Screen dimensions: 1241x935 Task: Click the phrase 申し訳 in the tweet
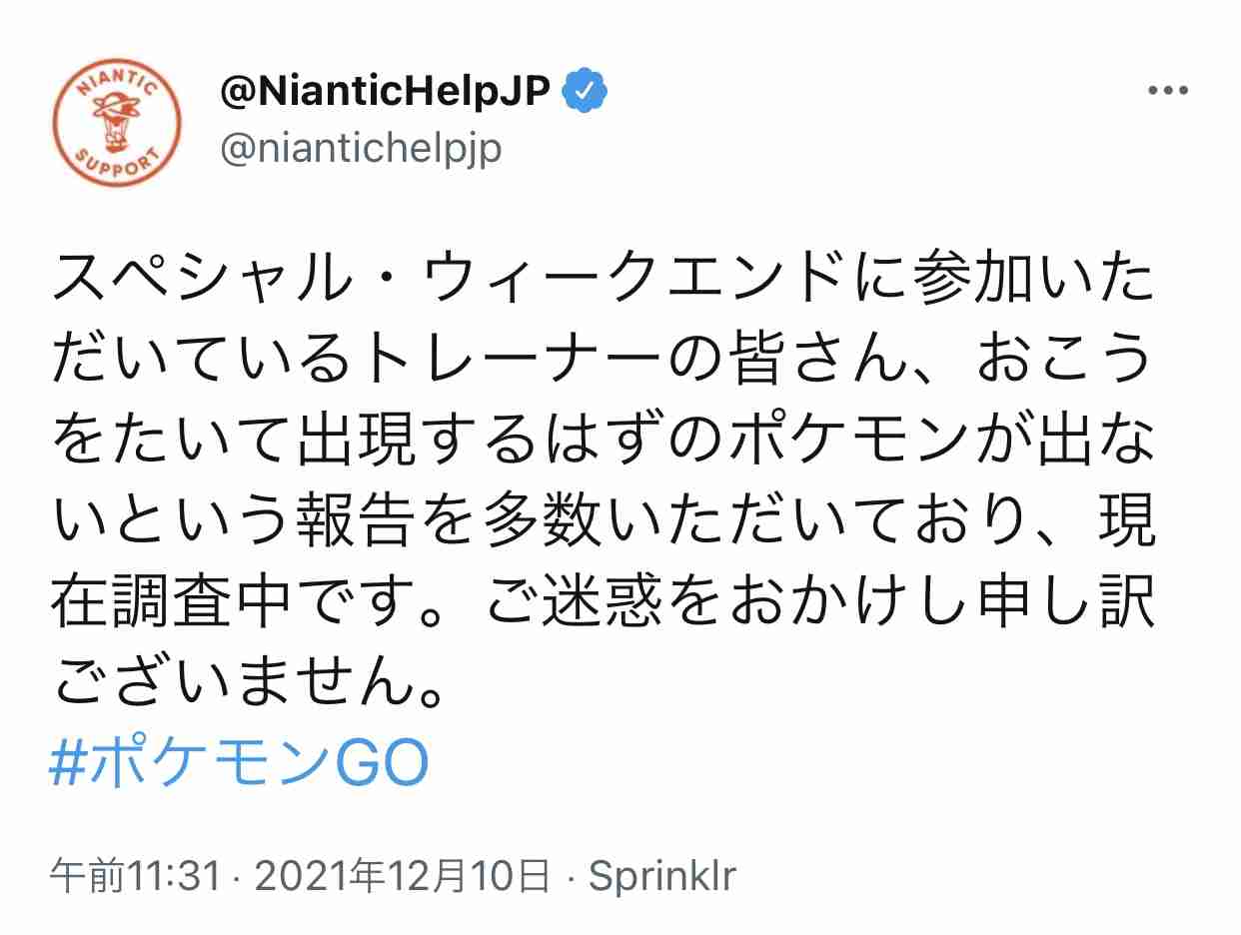(x=1062, y=601)
